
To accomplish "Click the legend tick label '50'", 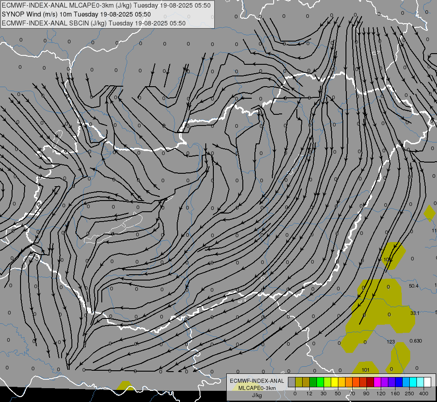I will click(x=338, y=394).
